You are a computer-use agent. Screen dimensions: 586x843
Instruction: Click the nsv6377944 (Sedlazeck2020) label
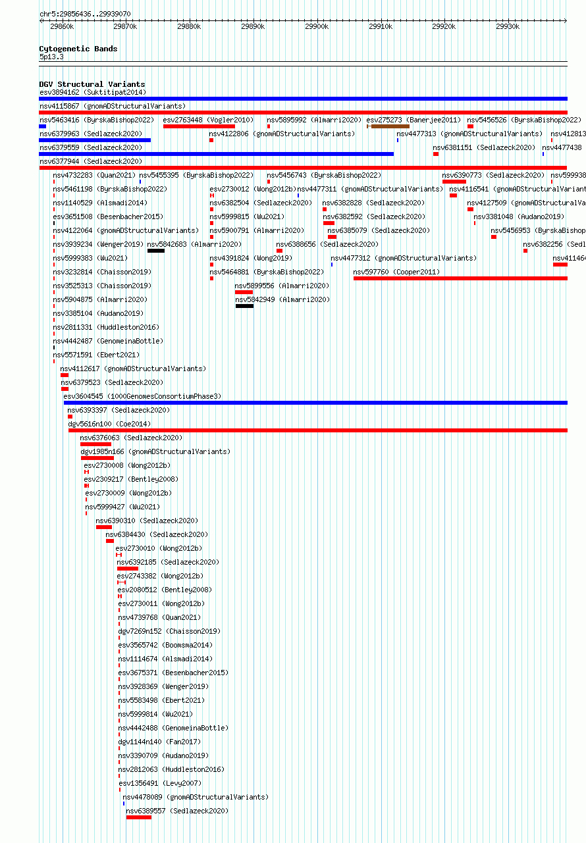(x=91, y=162)
